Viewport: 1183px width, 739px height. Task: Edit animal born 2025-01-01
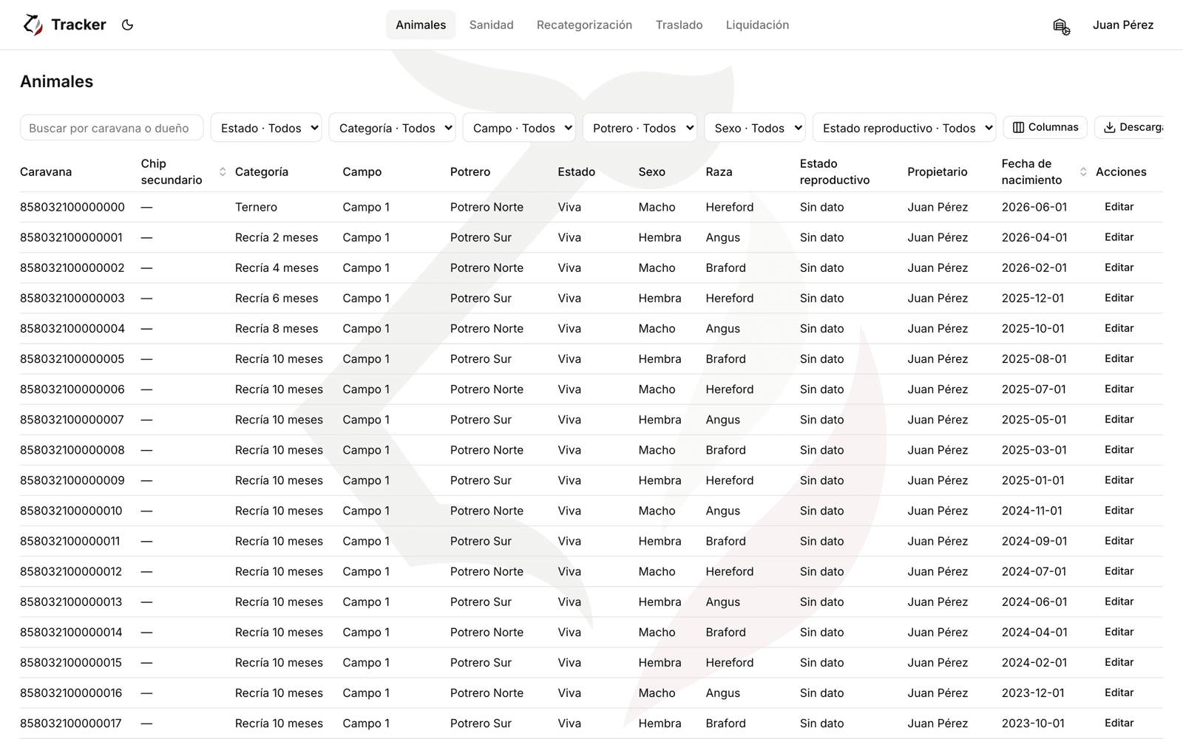click(1119, 480)
